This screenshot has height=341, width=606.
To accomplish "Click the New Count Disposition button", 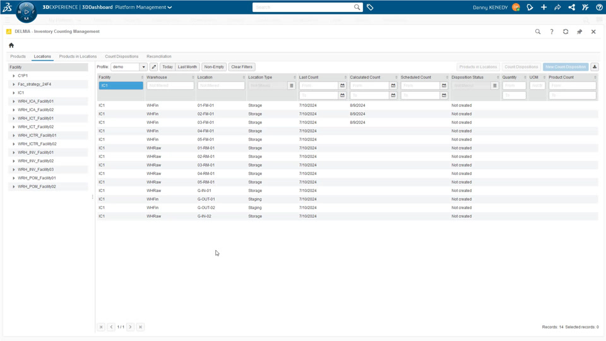I will coord(566,67).
